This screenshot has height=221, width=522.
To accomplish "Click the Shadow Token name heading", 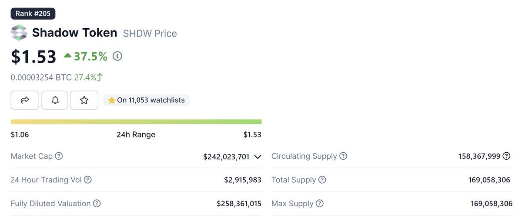I will tap(74, 33).
